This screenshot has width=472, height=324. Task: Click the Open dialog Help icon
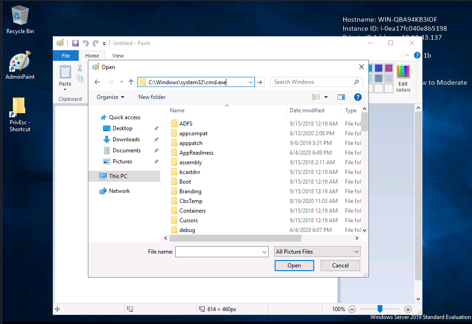coord(357,97)
